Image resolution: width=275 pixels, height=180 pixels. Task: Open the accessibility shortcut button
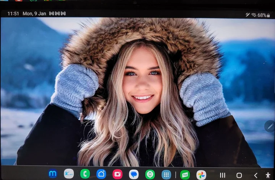(268, 175)
